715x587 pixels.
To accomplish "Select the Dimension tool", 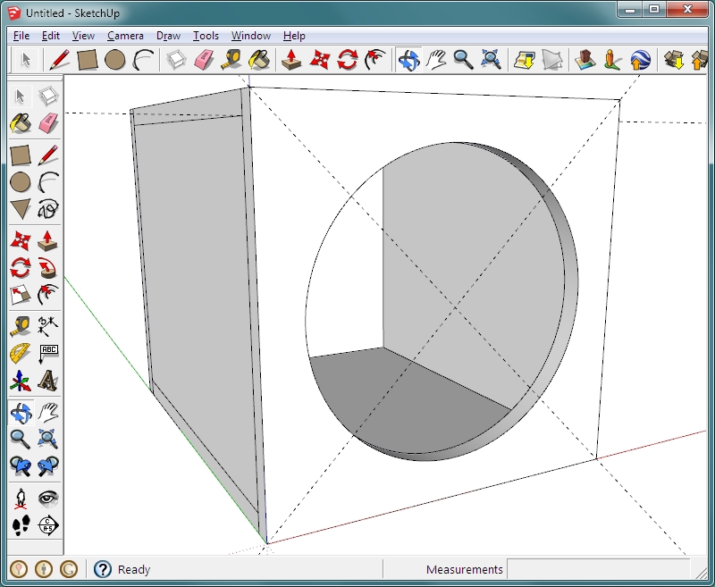I will click(48, 327).
